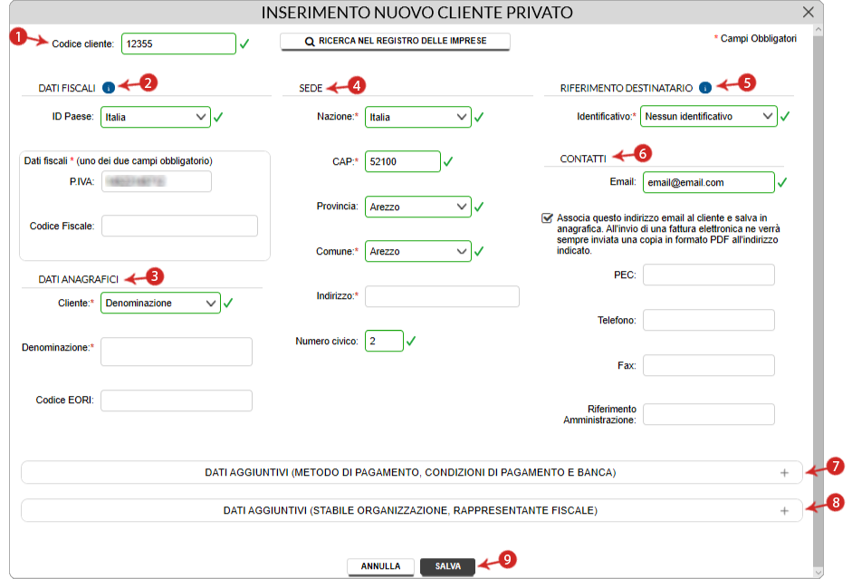The width and height of the screenshot is (852, 579).
Task: Expand Dati Aggiuntivi payment method section
Action: tap(411, 472)
